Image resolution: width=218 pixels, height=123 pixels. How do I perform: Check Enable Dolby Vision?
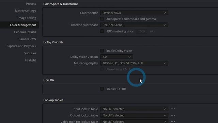pyautogui.click(x=102, y=51)
